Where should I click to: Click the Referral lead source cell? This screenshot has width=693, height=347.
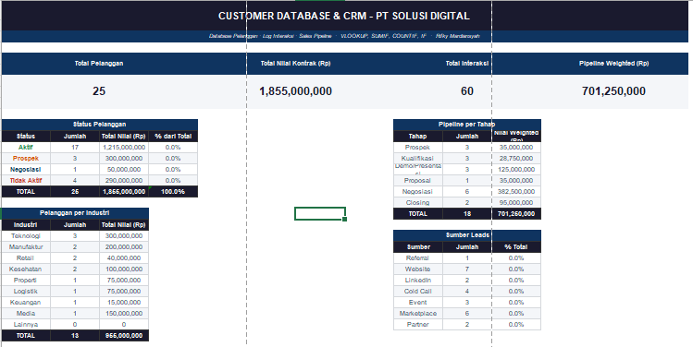417,257
